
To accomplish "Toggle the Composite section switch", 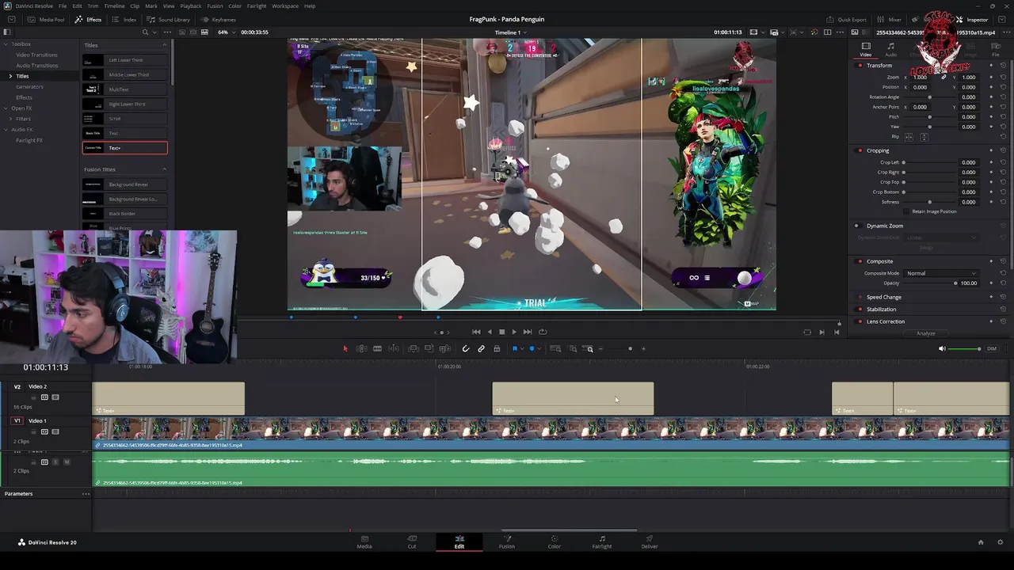I will tap(860, 261).
